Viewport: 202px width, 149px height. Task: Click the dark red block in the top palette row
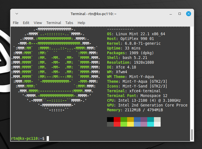(x=117, y=120)
